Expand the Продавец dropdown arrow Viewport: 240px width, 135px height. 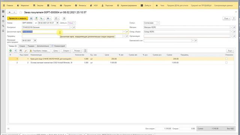(x=124, y=36)
